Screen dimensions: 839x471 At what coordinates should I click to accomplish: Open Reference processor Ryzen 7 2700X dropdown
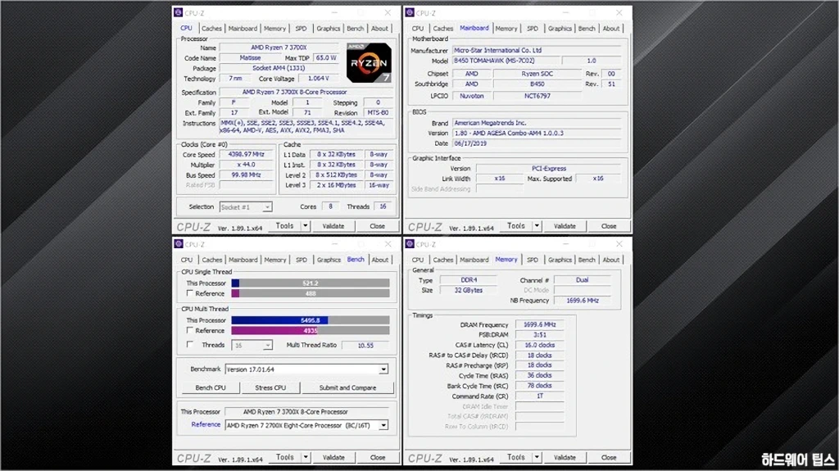(383, 425)
